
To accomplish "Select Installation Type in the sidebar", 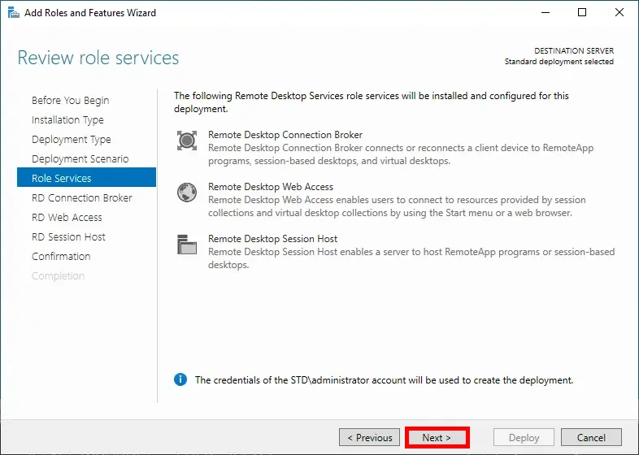I will pyautogui.click(x=67, y=120).
